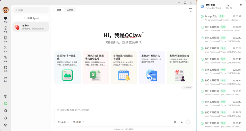Open settings gear in left sidebar
The height and width of the screenshot is (131, 246).
6,125
